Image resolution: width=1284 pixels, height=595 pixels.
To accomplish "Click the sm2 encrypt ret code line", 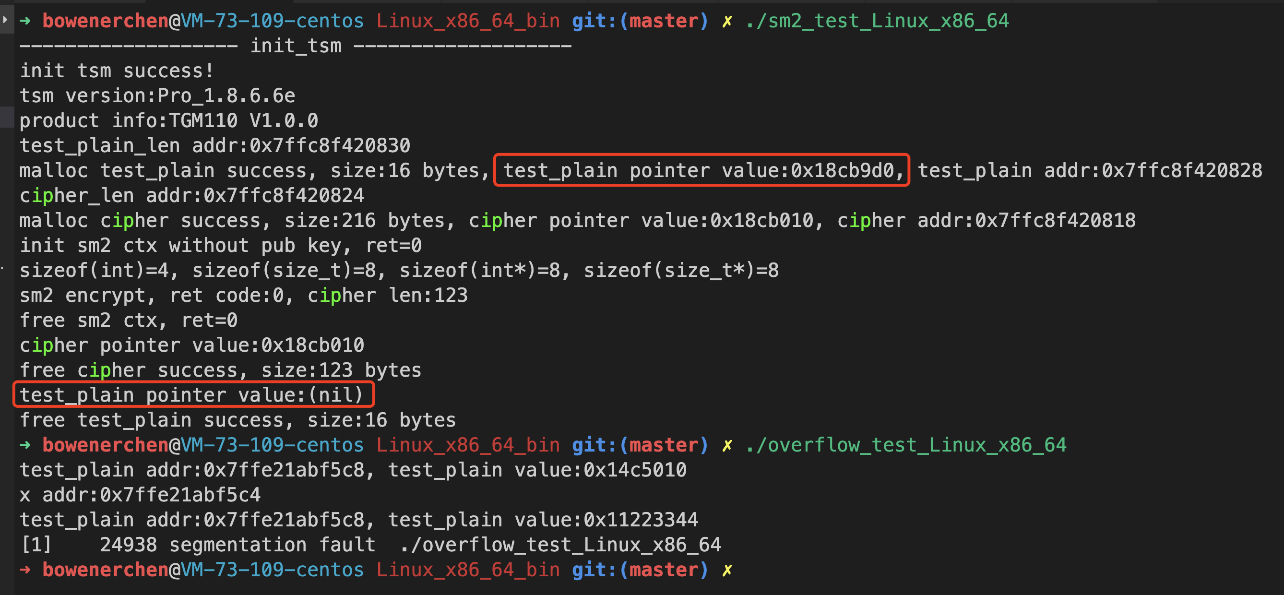I will pos(243,296).
